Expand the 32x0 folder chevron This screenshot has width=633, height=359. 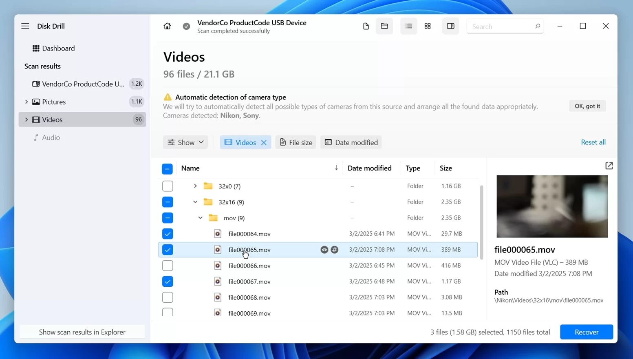coord(195,186)
